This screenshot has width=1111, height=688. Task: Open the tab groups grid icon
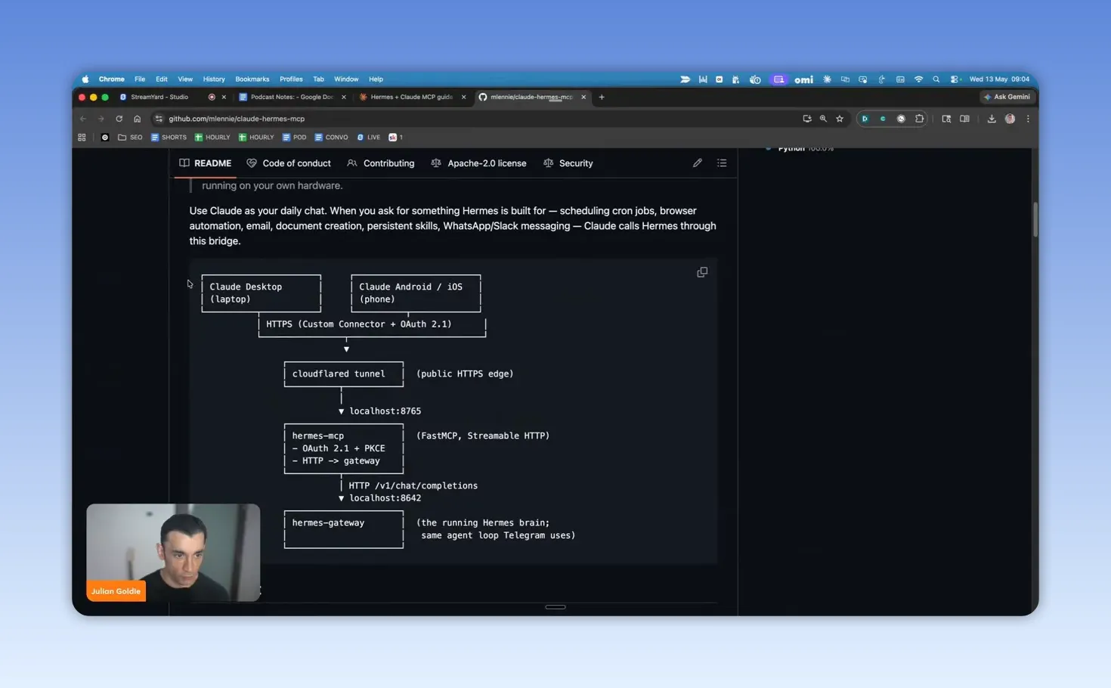pyautogui.click(x=82, y=138)
